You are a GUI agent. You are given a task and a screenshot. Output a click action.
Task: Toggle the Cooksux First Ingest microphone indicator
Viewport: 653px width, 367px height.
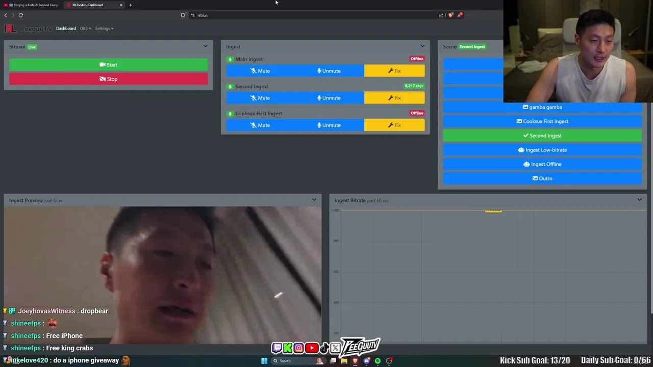point(230,114)
